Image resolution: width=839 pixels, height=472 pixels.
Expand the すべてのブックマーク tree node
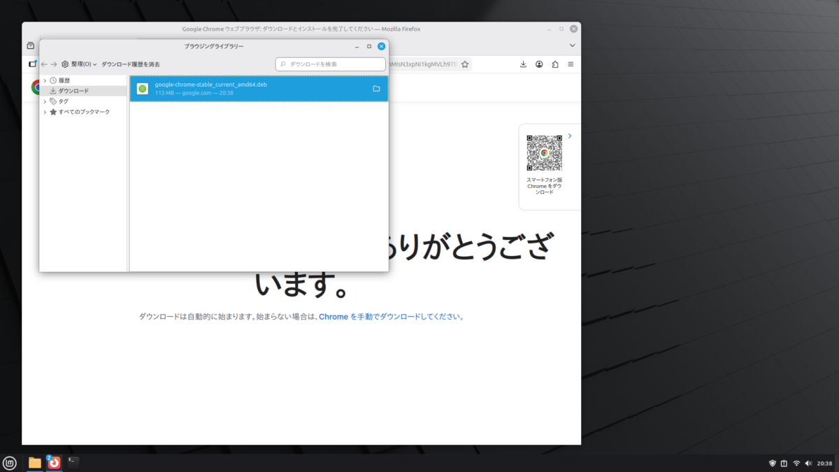click(45, 112)
